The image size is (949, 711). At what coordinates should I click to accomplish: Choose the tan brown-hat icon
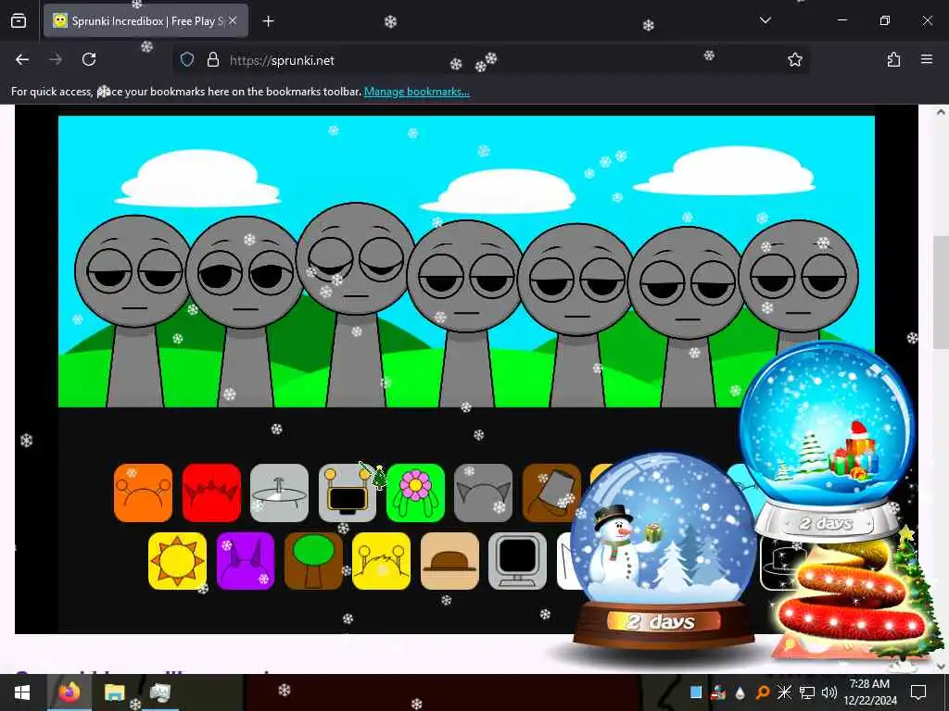pos(449,560)
